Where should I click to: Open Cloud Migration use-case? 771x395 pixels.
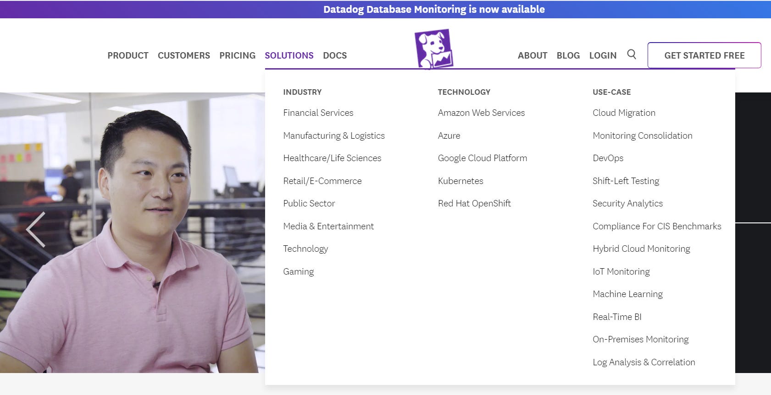(x=624, y=113)
